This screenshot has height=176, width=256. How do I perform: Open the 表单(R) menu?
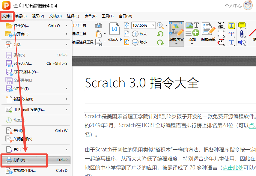[x=90, y=16]
